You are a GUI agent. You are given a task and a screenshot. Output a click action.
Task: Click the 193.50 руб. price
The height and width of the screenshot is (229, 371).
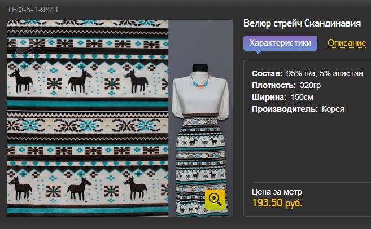[277, 202]
